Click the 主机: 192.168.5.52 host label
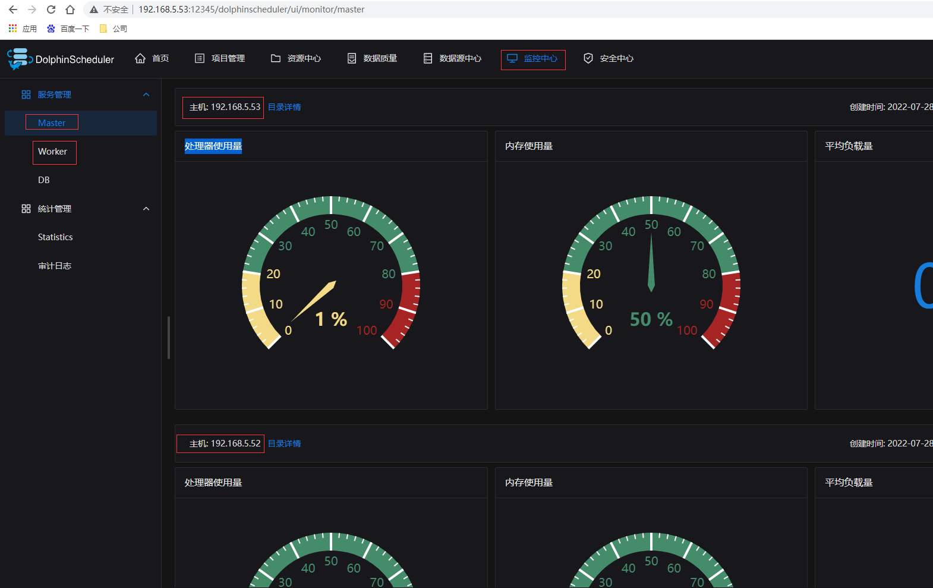The image size is (933, 588). click(x=225, y=444)
